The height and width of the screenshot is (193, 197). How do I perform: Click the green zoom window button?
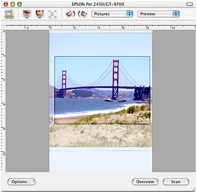tap(20, 4)
